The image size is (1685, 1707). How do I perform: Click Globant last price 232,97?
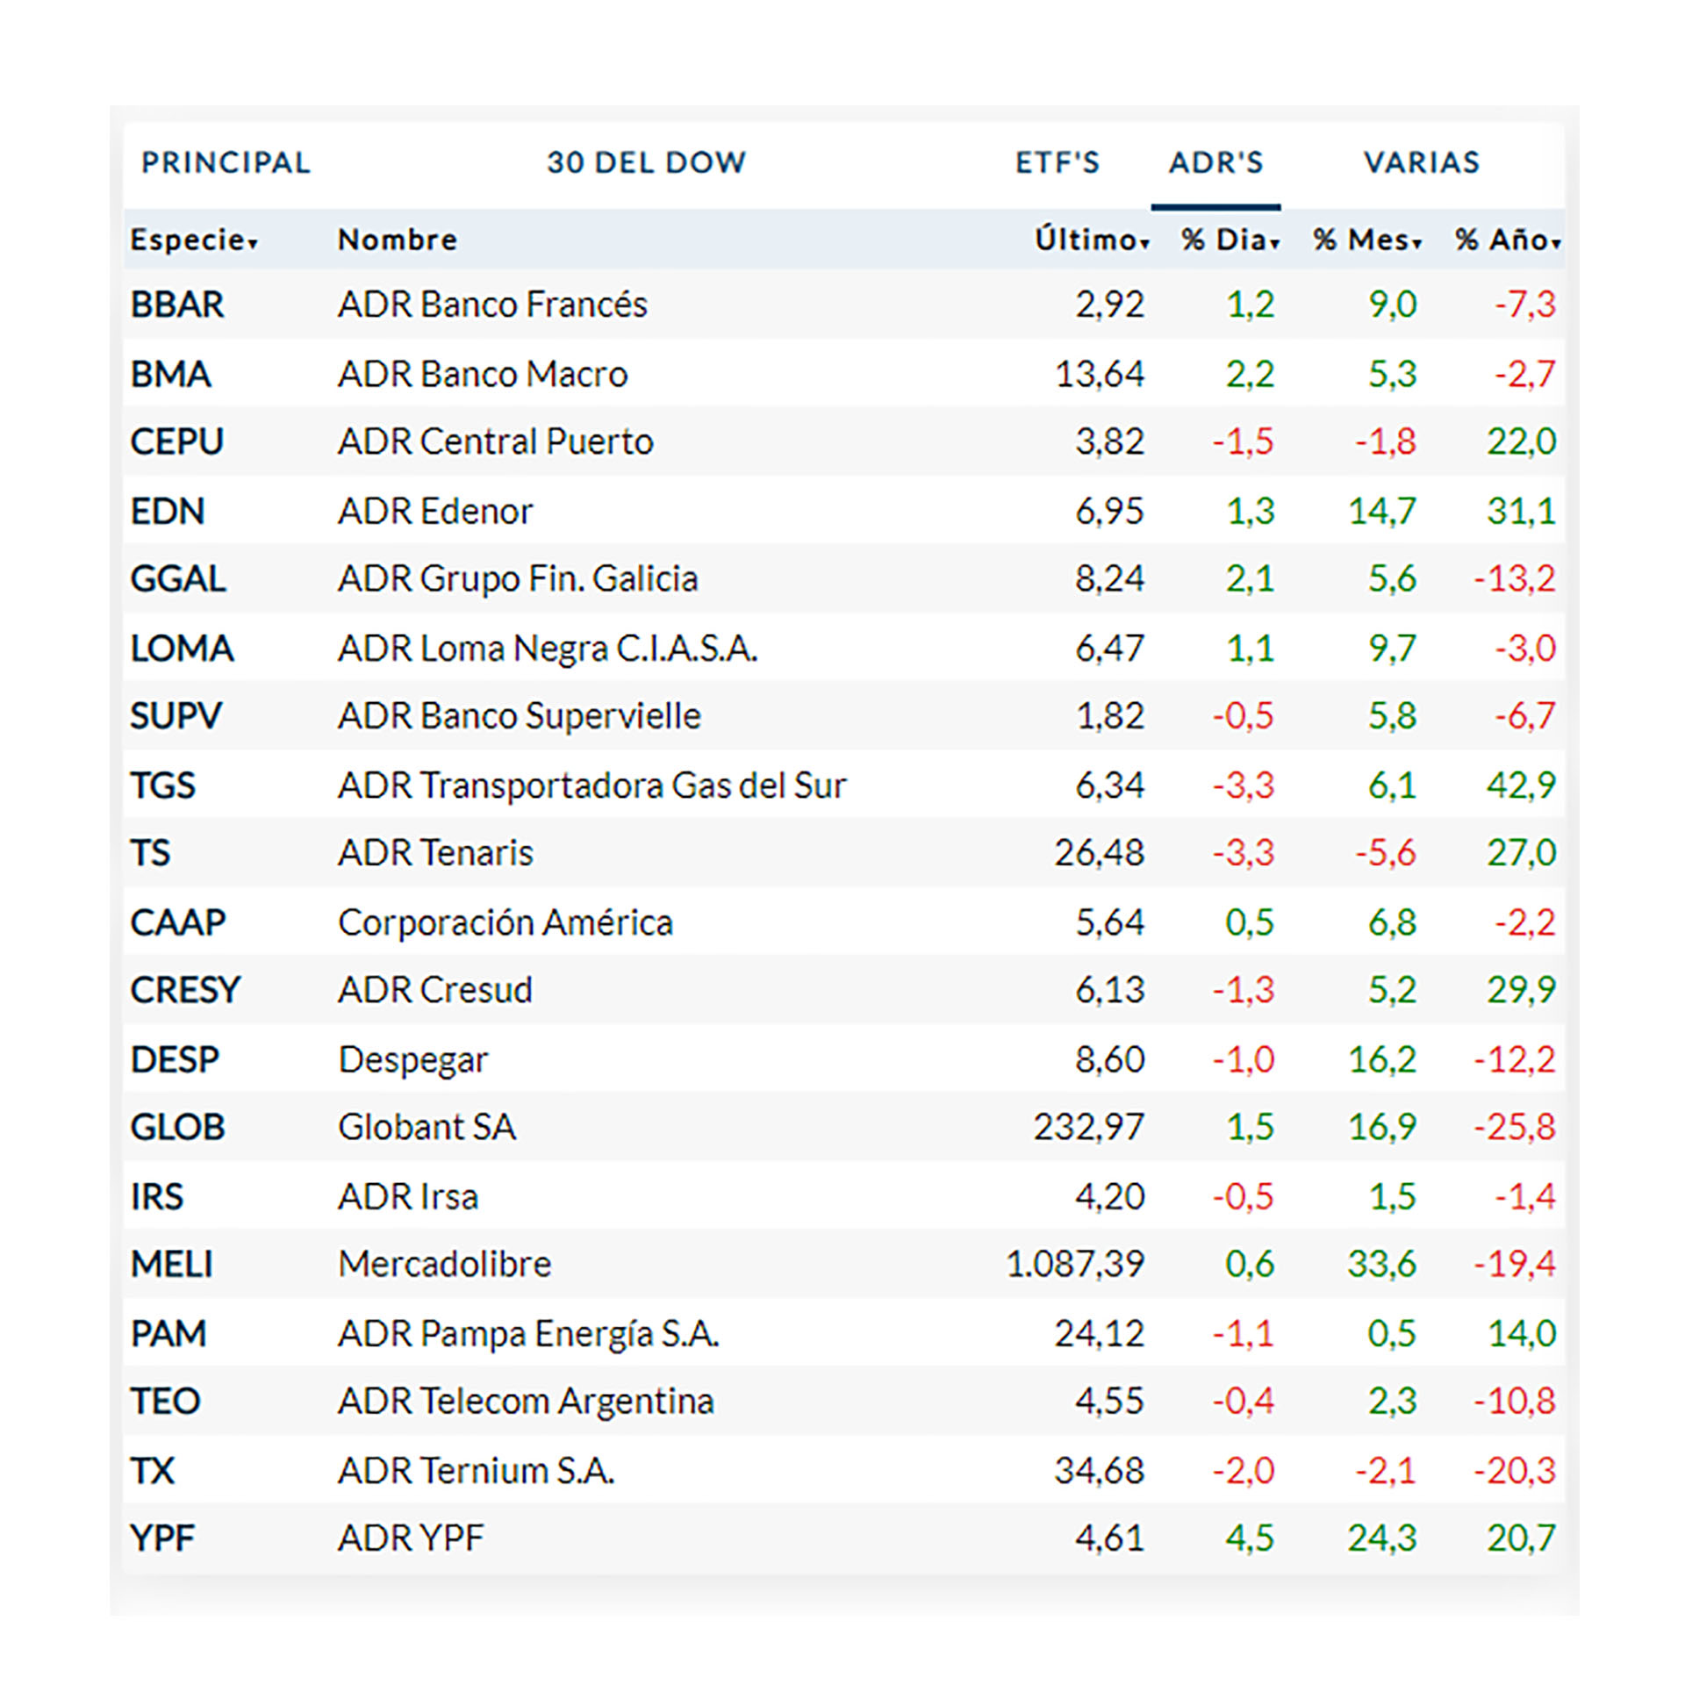pos(1089,1128)
